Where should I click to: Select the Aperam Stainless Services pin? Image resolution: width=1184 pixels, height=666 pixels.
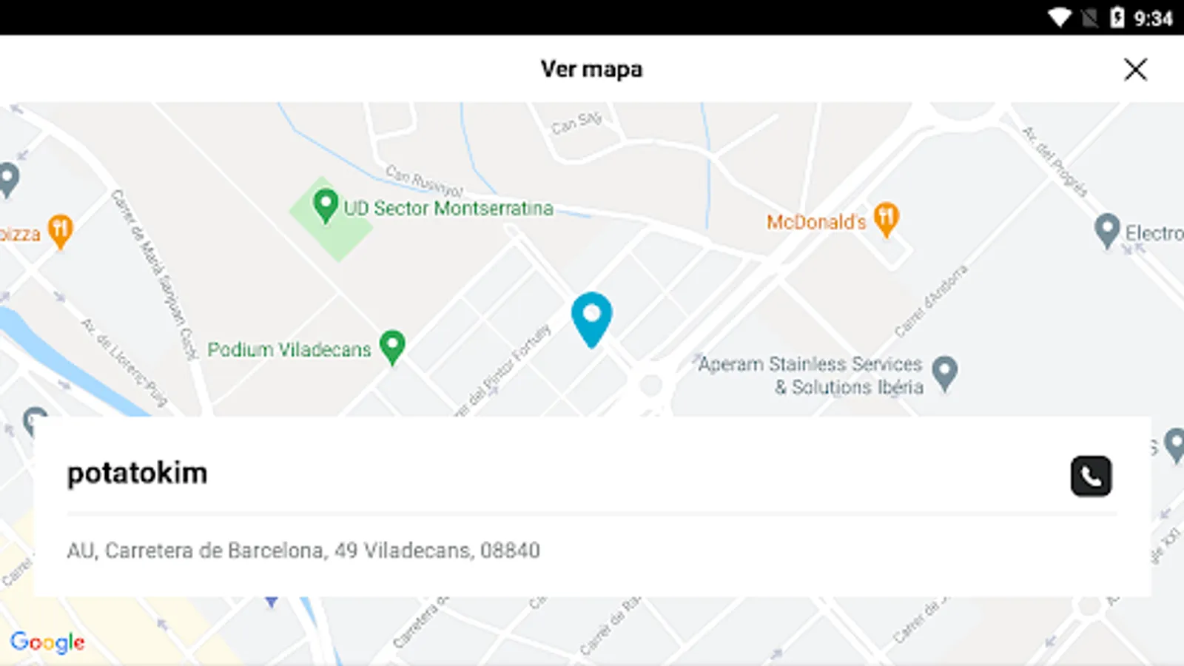(944, 374)
